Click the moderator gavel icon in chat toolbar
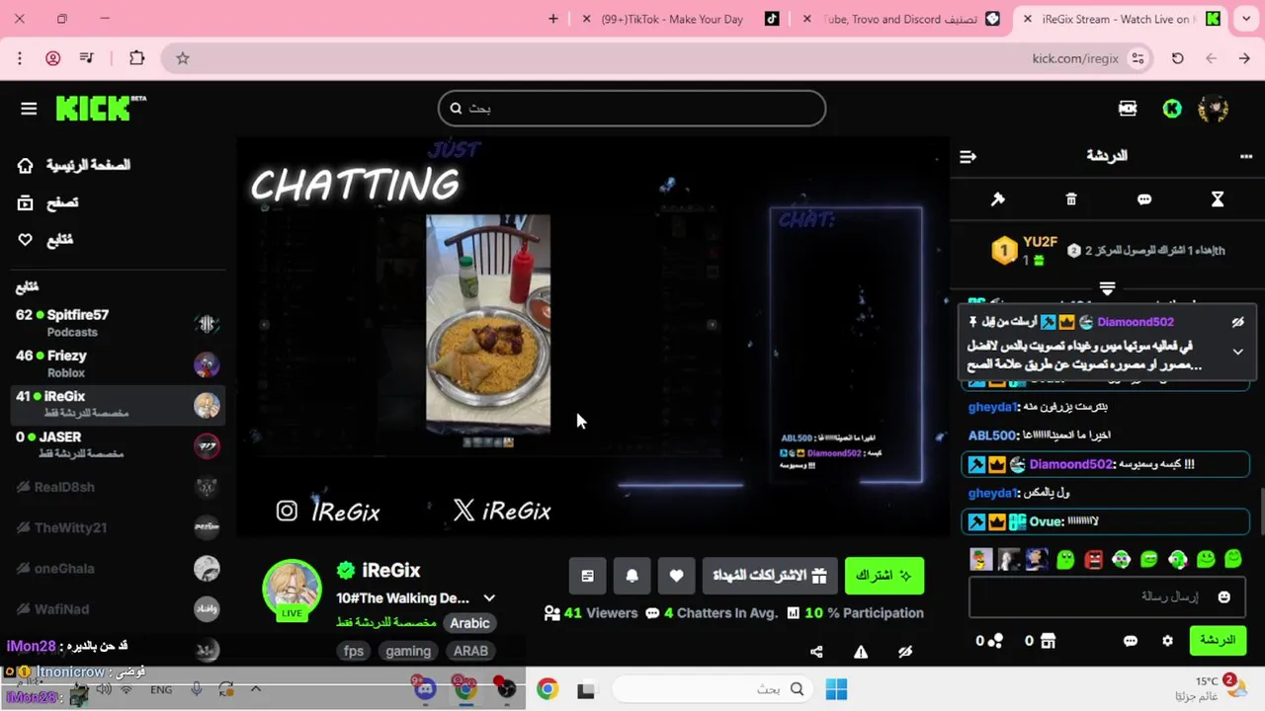The image size is (1265, 711). click(x=998, y=199)
